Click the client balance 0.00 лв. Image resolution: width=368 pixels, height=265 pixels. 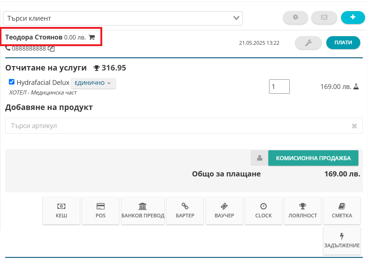(75, 38)
